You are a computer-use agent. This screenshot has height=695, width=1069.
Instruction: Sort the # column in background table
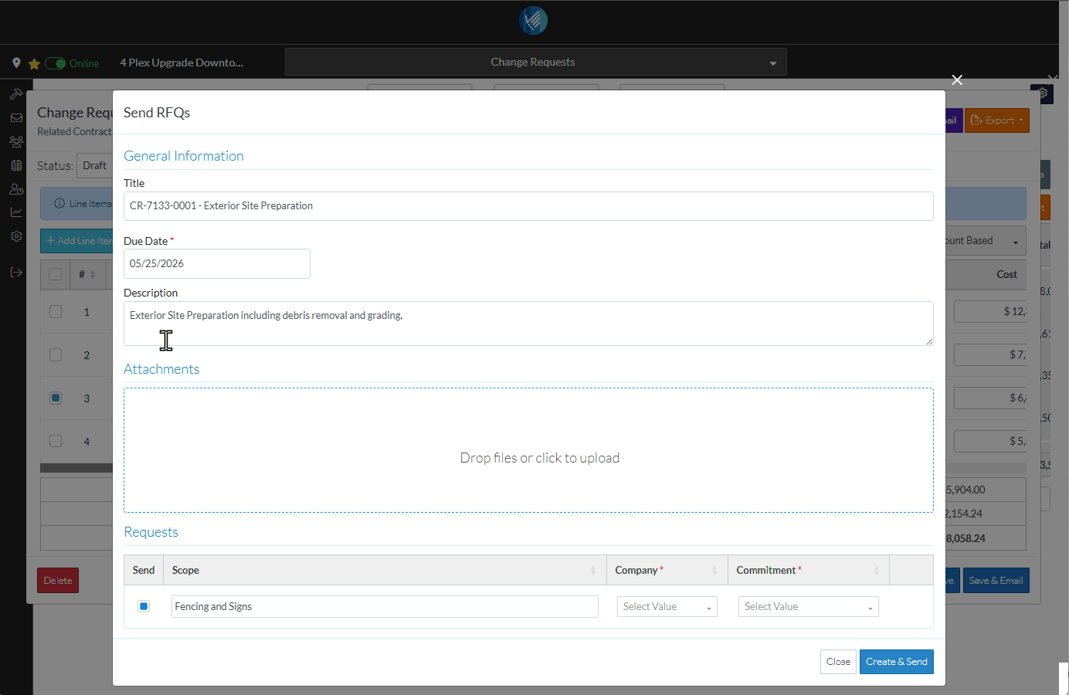point(93,275)
